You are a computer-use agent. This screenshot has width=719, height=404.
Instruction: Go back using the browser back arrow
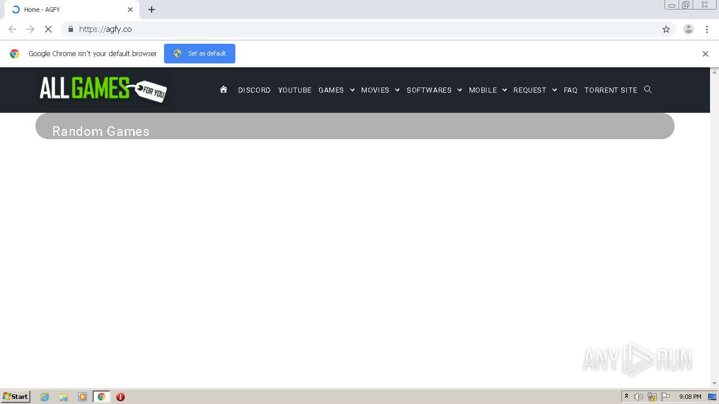click(12, 29)
